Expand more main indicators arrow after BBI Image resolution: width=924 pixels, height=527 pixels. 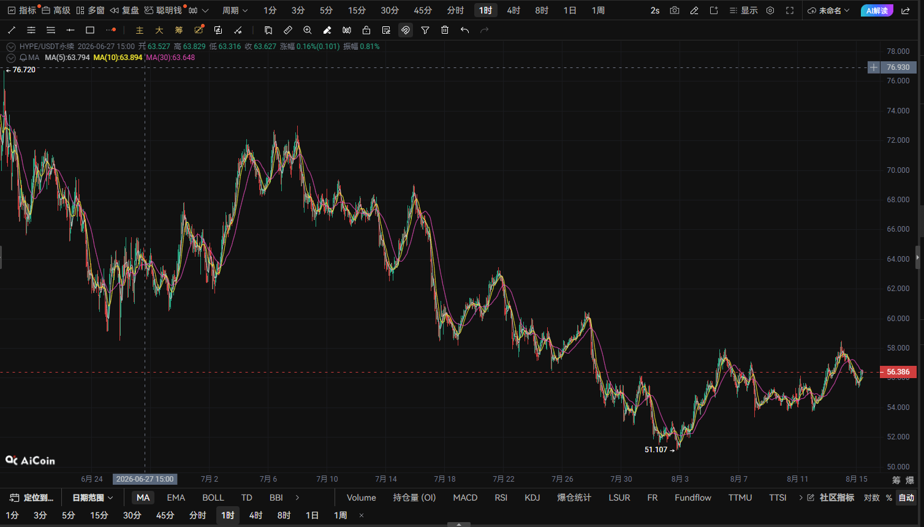[x=297, y=498]
